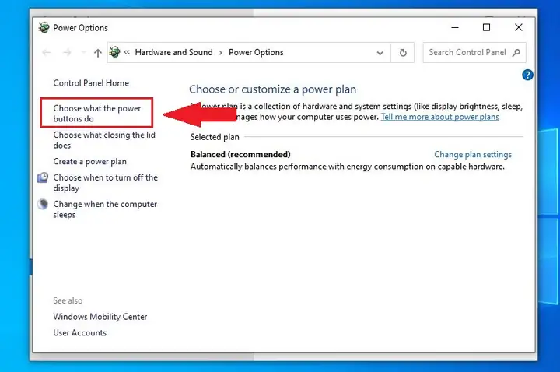Viewport: 560px width, 372px height.
Task: Open Change when the computer sleeps
Action: (105, 209)
